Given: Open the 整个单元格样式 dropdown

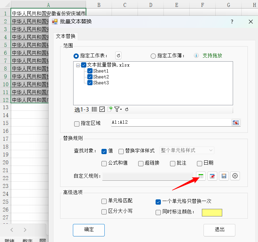Looking at the screenshot, I should pyautogui.click(x=187, y=151).
